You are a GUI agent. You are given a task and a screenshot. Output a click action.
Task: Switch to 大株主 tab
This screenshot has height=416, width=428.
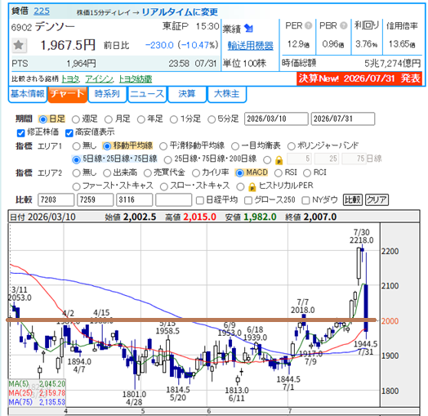pos(227,94)
